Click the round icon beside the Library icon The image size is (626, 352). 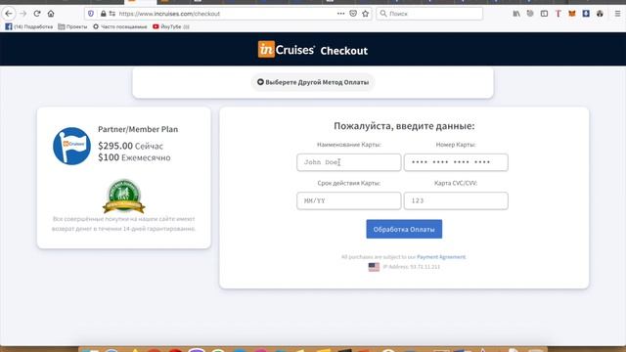(530, 14)
